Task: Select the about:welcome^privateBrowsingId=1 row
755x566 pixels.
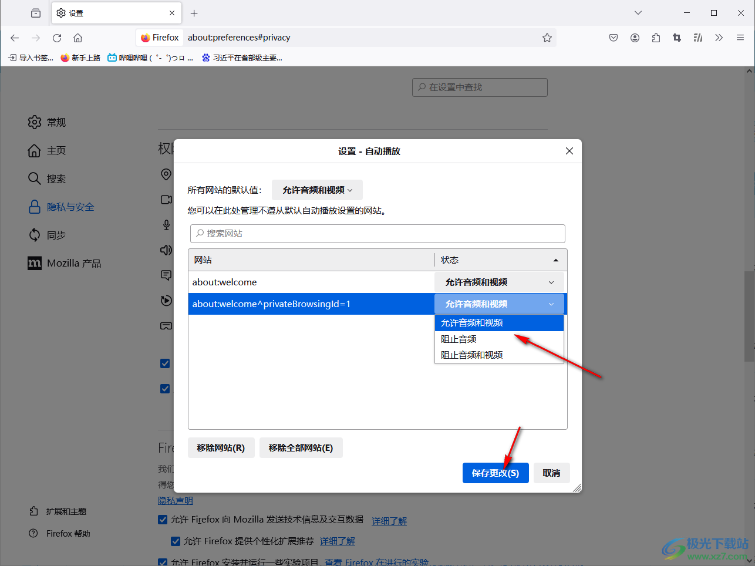Action: coord(311,304)
